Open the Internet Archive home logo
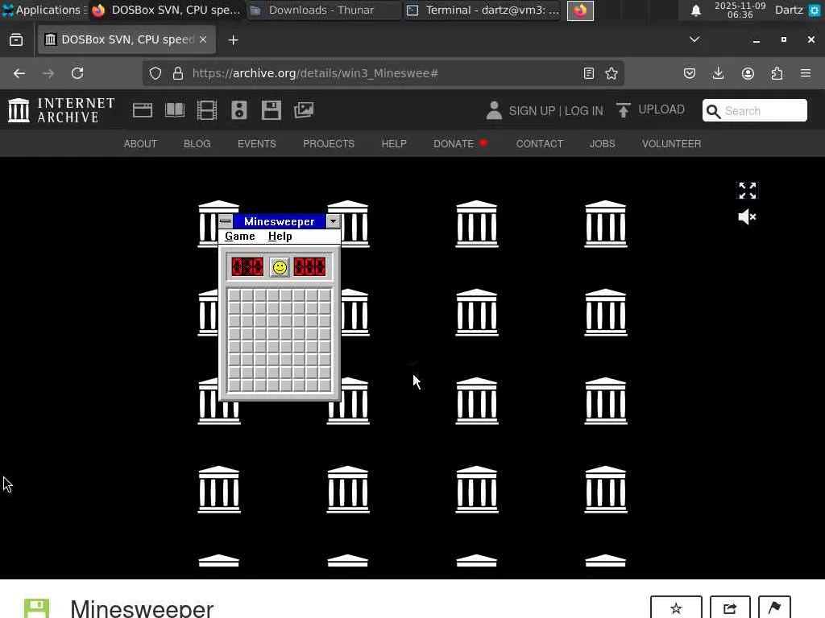The image size is (825, 618). pyautogui.click(x=61, y=110)
